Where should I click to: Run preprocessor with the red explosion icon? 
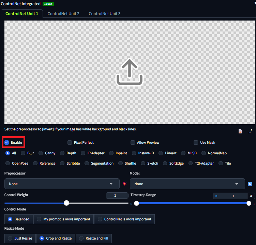coord(125,184)
